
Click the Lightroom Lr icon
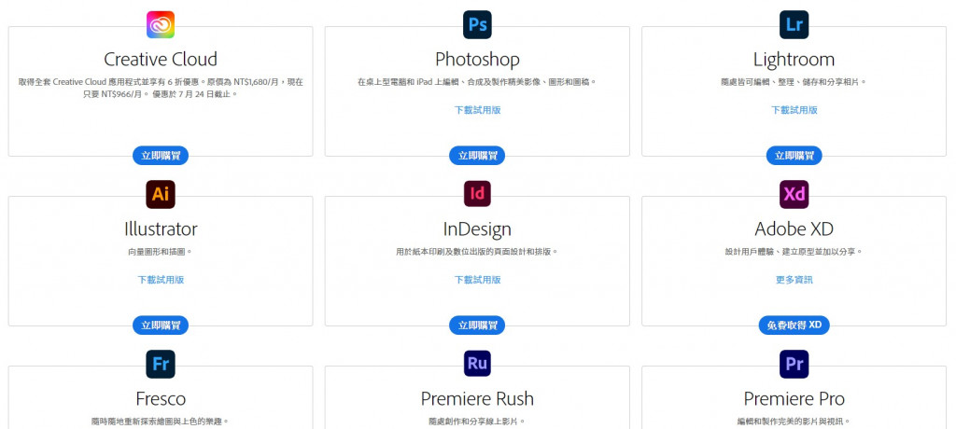point(794,25)
